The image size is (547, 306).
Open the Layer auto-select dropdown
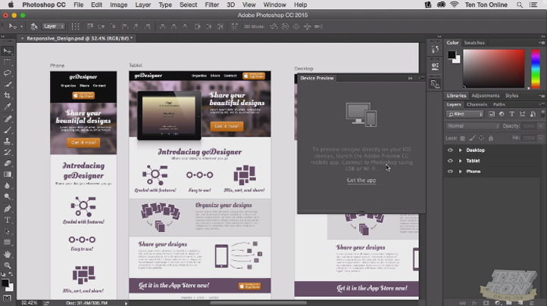click(54, 26)
